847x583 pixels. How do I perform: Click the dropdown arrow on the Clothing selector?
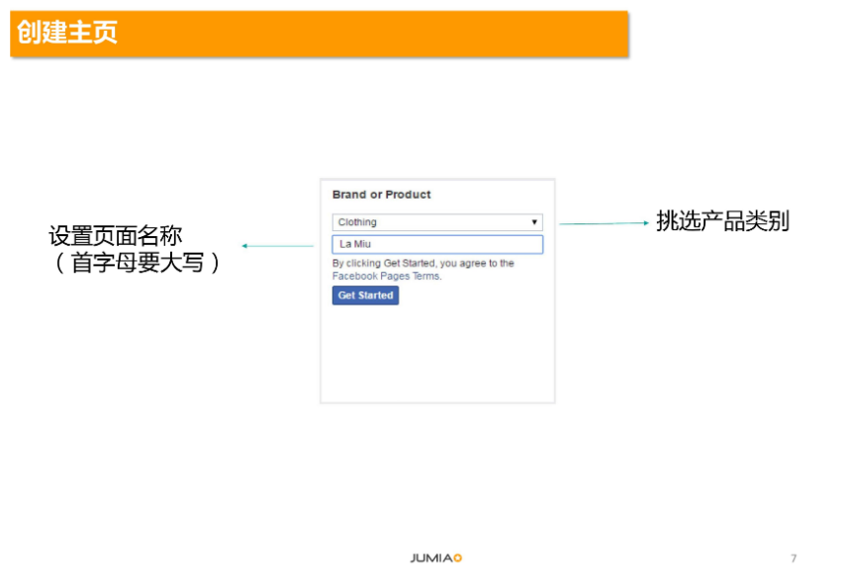click(534, 221)
